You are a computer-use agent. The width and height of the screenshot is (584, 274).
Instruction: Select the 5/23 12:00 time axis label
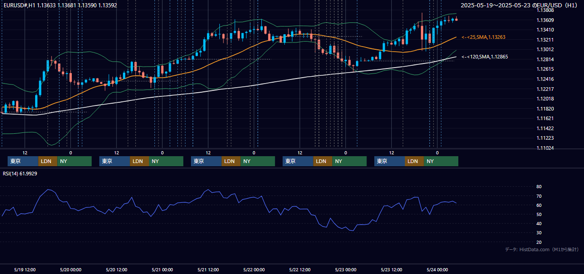coord(392,269)
